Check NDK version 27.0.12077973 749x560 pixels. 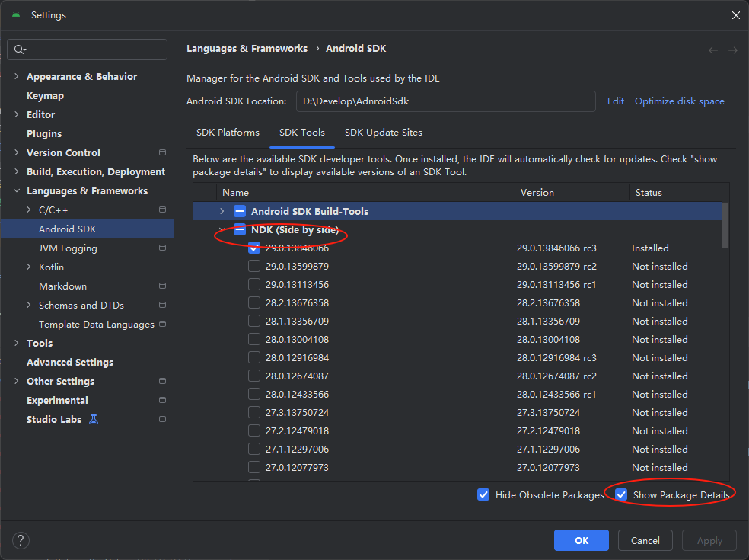254,467
